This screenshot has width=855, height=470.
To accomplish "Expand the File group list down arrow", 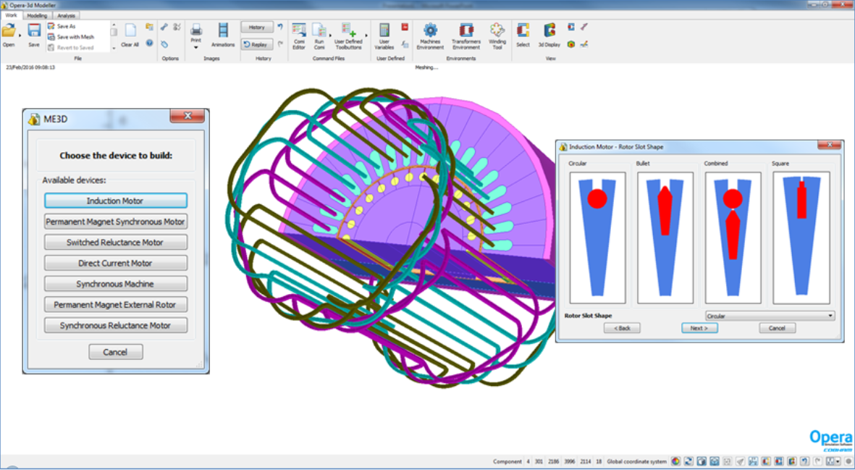I will pyautogui.click(x=114, y=48).
